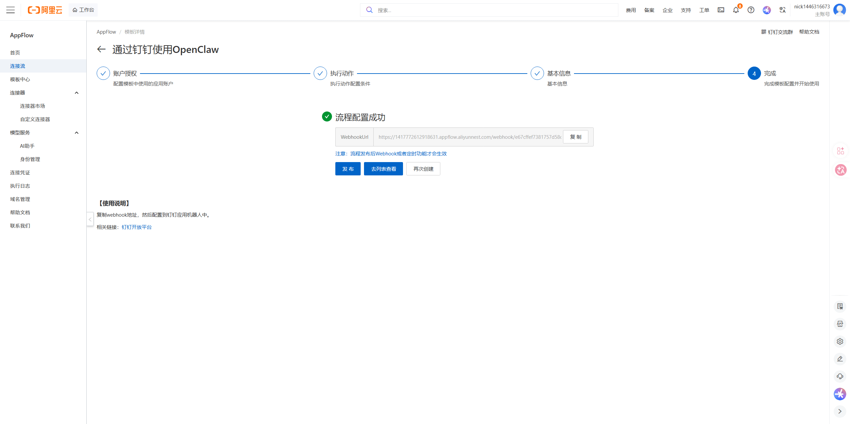Collapse the 连接器 sidebar section
Image resolution: width=850 pixels, height=424 pixels.
click(x=77, y=93)
